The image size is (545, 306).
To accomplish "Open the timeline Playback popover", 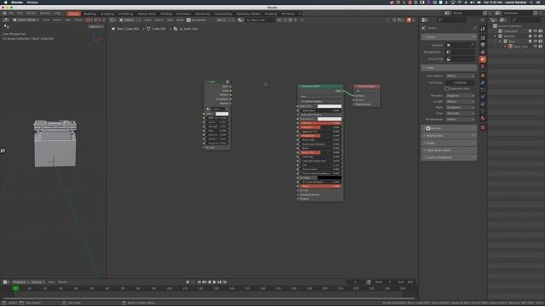I will (x=20, y=282).
